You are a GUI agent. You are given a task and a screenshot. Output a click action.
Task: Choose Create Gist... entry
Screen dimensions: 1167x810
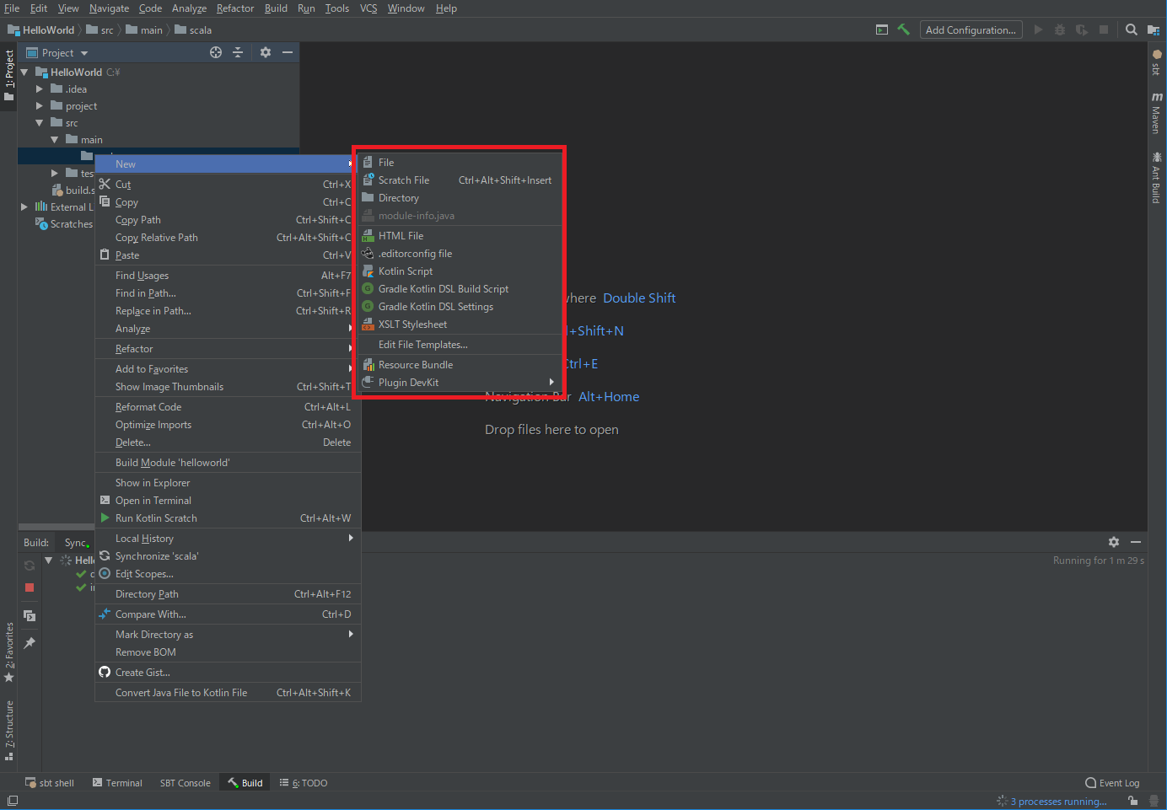228,673
